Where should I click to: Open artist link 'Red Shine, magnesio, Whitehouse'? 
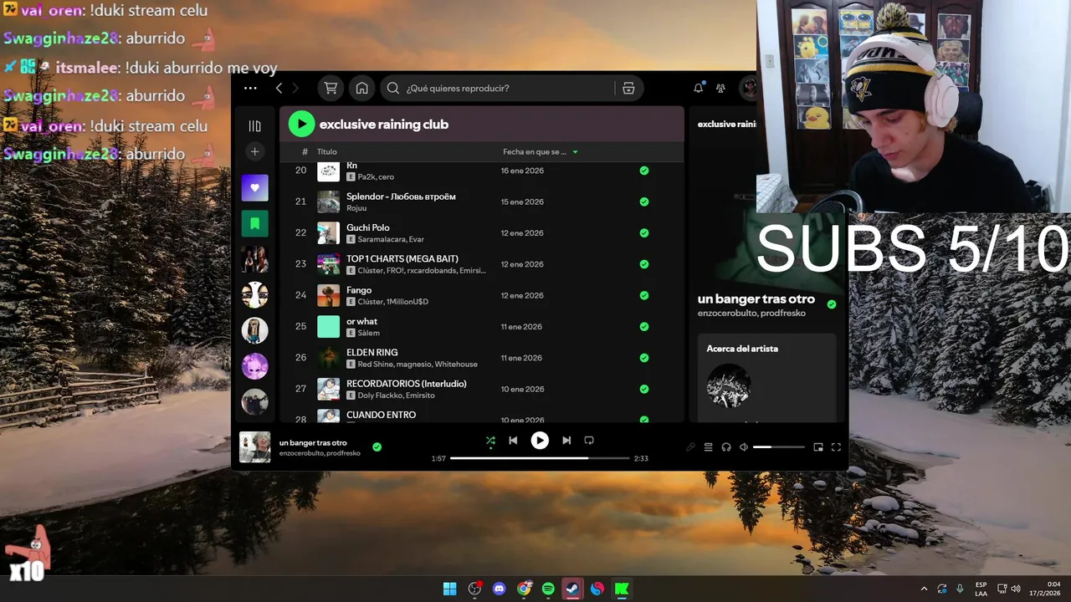pyautogui.click(x=418, y=365)
